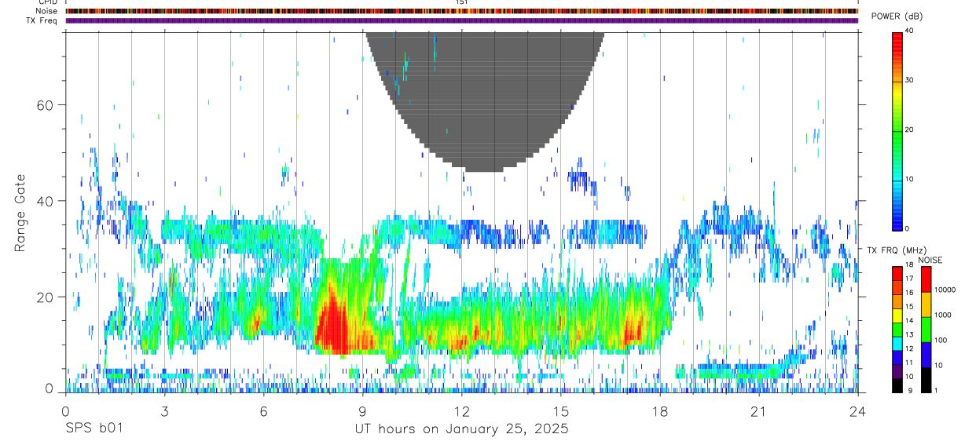Click the green middle of the power colorbar
Screen dimensions: 965x445
(897, 129)
